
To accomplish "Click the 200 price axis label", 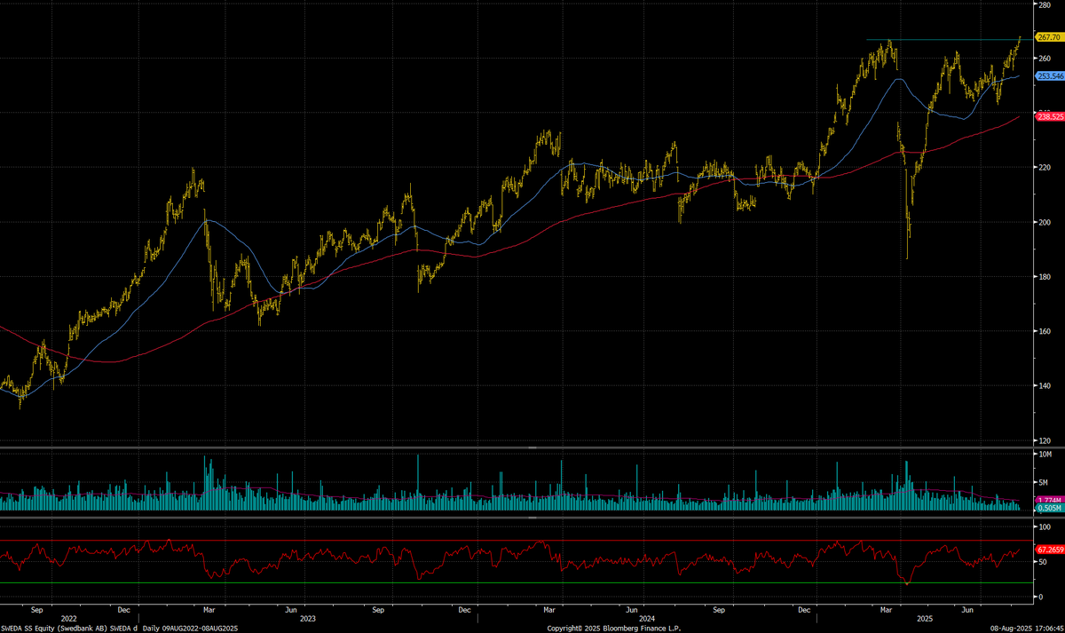I will coord(1045,222).
